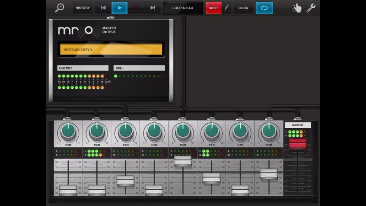Viewport: 366px width, 206px height.
Task: Adjust eighth channel PAN knob
Action: coord(269,132)
